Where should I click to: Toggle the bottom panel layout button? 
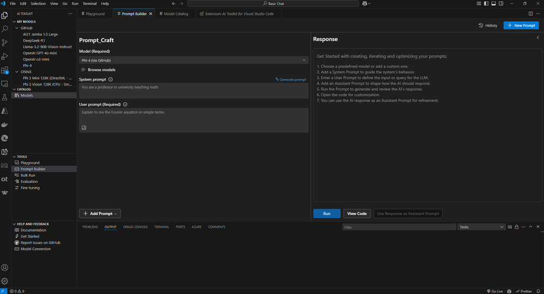493,3
